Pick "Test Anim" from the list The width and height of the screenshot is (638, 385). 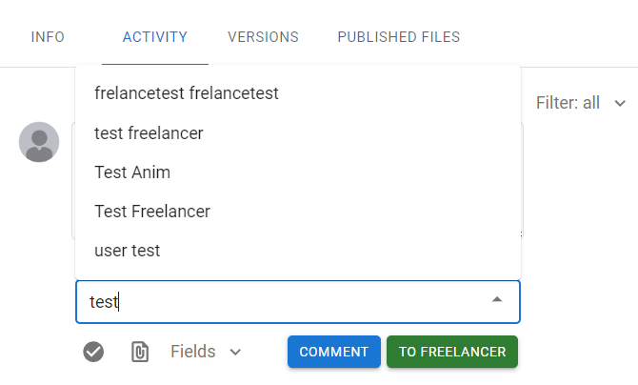132,172
